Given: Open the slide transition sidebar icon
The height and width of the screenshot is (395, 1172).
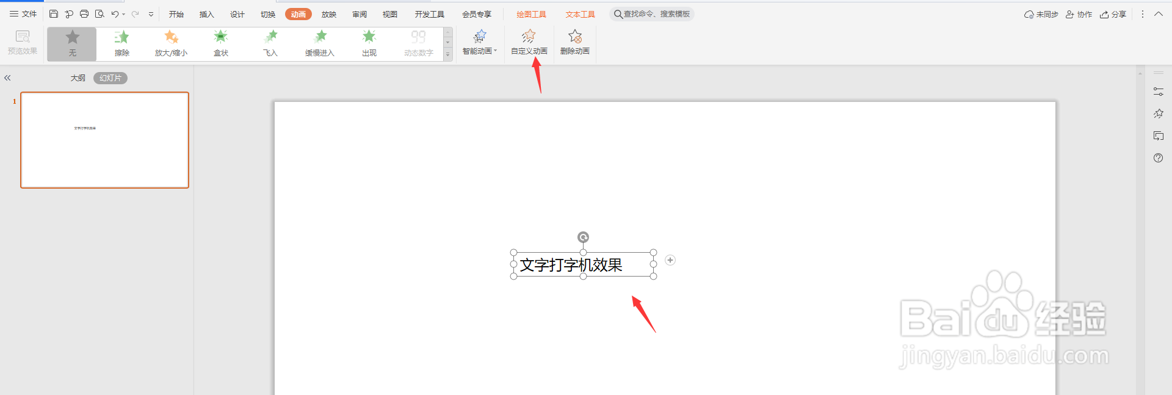Looking at the screenshot, I should coord(1159,136).
